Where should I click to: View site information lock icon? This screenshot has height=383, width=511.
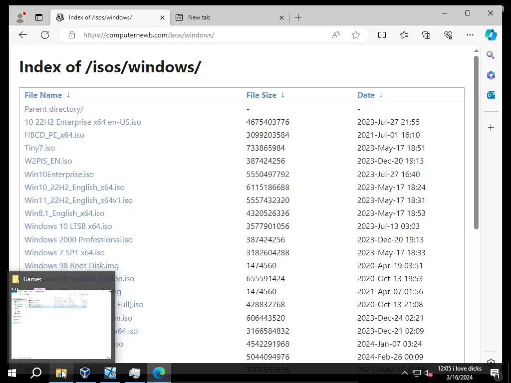pyautogui.click(x=72, y=35)
